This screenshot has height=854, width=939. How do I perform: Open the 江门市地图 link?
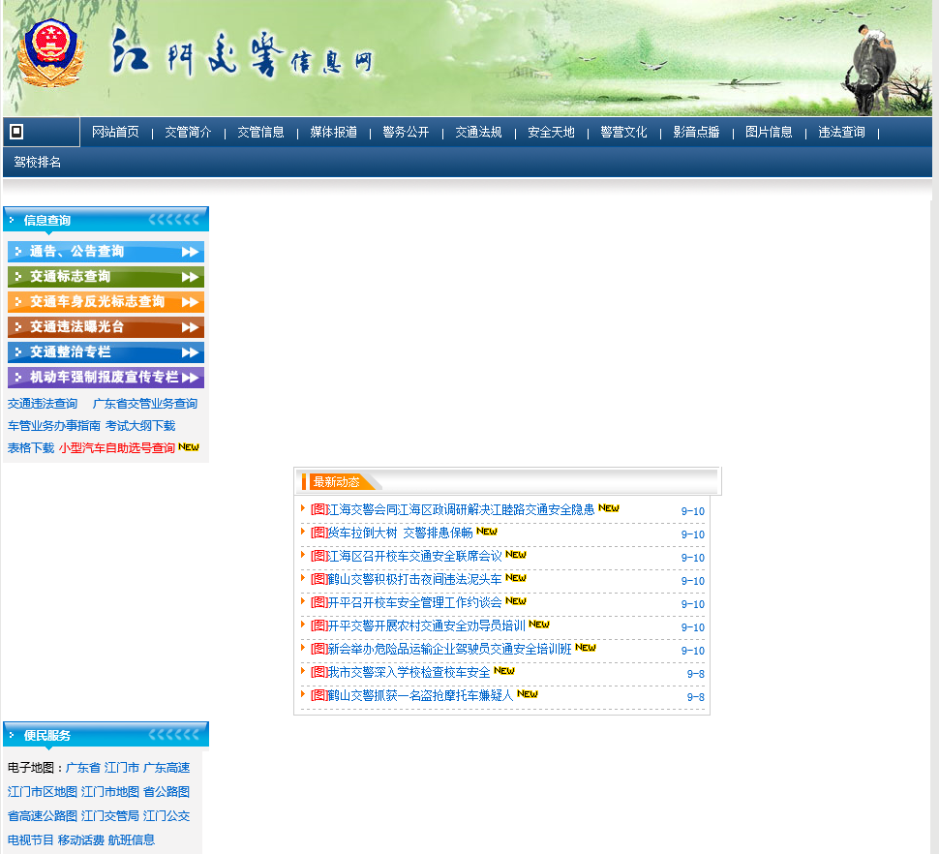click(x=110, y=792)
